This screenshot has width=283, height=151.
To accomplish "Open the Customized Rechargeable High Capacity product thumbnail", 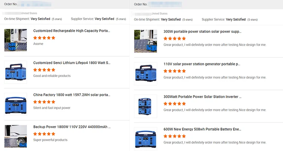I will click(15, 40).
